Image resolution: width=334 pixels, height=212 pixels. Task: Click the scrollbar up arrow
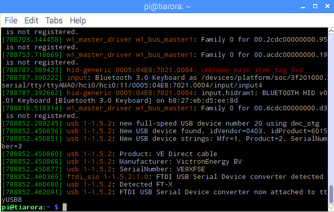pyautogui.click(x=331, y=31)
